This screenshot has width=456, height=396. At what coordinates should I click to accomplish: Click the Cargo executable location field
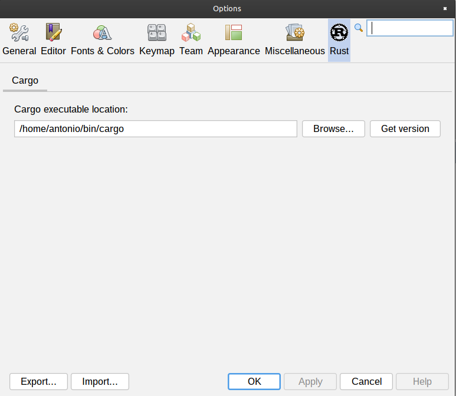(x=156, y=128)
